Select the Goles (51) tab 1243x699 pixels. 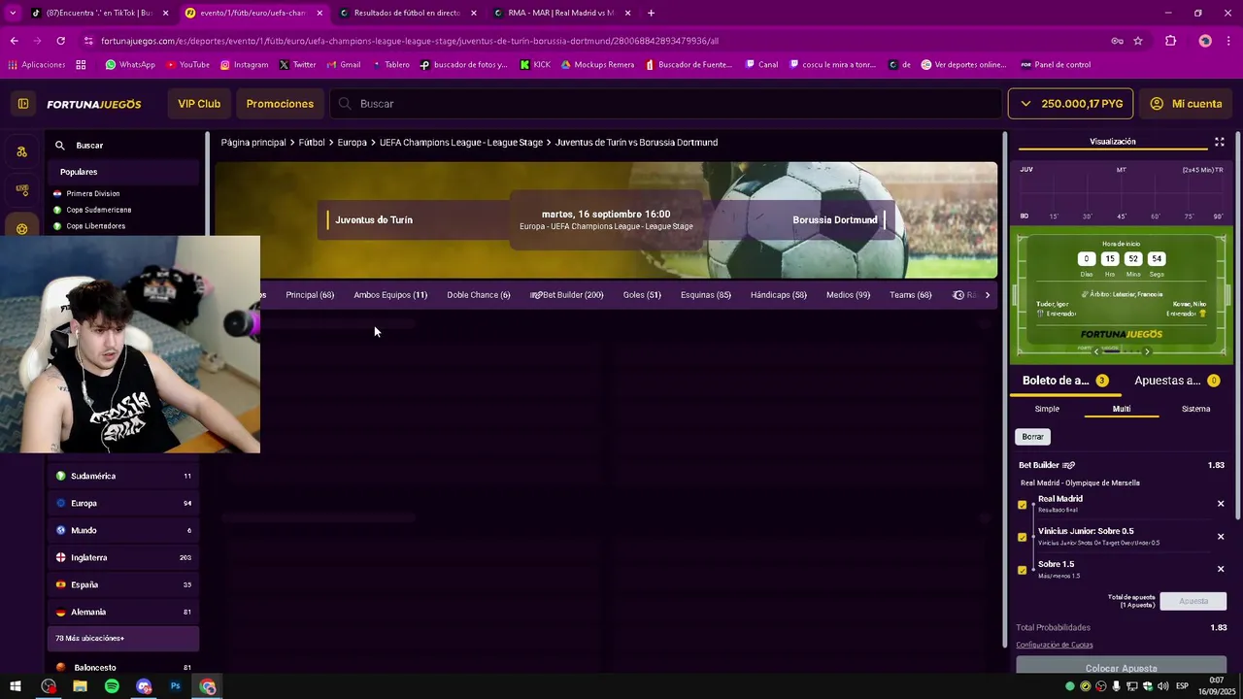[x=642, y=295]
